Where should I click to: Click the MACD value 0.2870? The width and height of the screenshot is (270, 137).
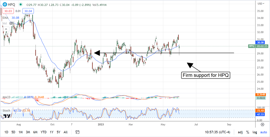tap(29, 97)
